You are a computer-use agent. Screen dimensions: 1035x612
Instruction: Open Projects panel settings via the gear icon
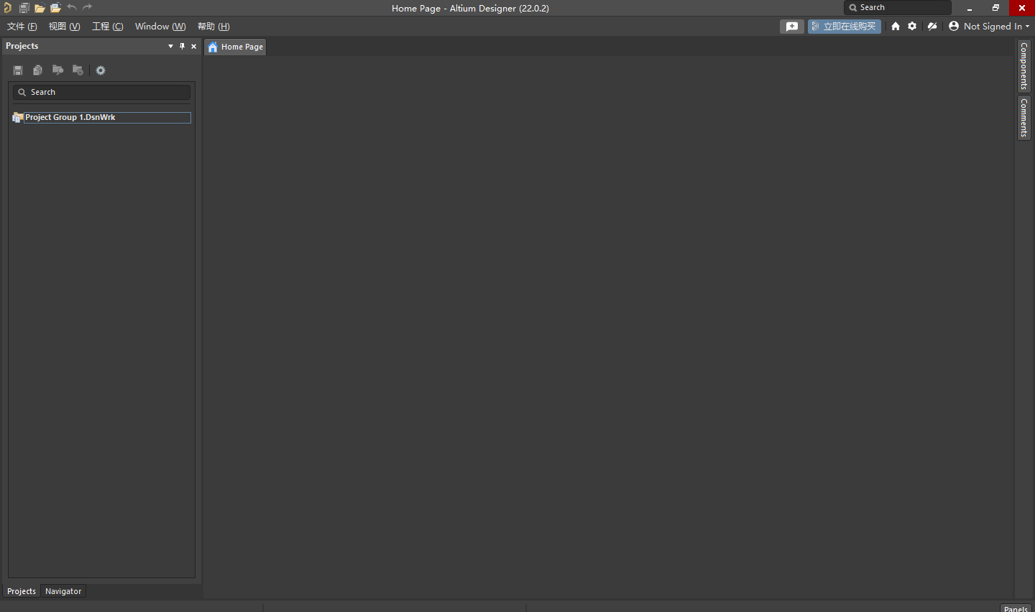tap(100, 70)
